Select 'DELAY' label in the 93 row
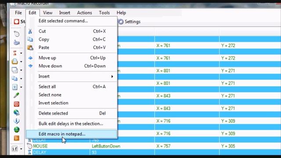The height and width of the screenshot is (158, 281). click(x=40, y=152)
